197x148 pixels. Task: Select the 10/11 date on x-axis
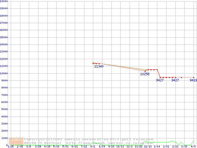120,146
